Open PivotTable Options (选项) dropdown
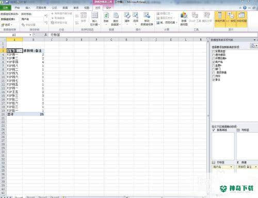Viewport: 258px width, 198px height. click(7, 25)
